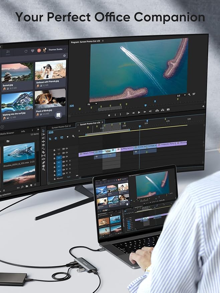Screen dimensions: 220x293
Task: Open the 1/2 playback resolution dropdown
Action: (x=180, y=96)
